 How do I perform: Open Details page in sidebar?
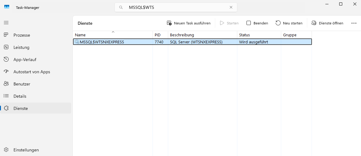point(20,96)
